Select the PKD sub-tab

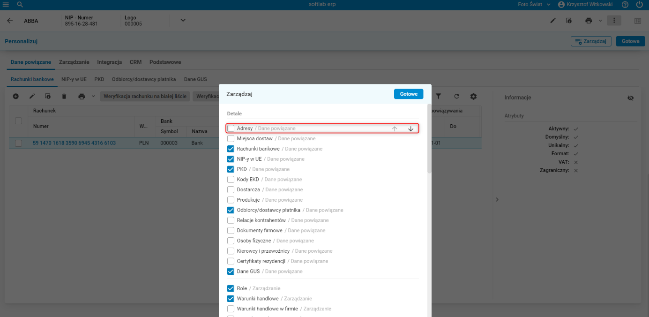coord(99,79)
